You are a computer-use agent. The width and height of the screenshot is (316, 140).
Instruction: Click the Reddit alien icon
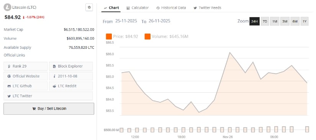[54, 86]
